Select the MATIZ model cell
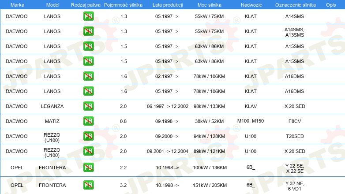 [52, 121]
